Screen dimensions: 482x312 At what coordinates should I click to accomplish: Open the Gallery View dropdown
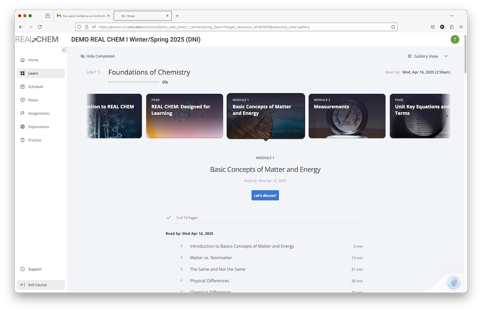click(427, 56)
